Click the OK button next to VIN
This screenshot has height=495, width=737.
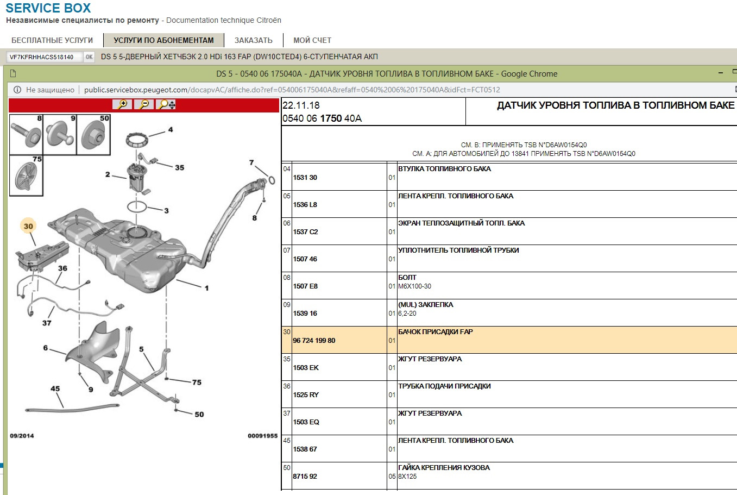click(x=89, y=57)
